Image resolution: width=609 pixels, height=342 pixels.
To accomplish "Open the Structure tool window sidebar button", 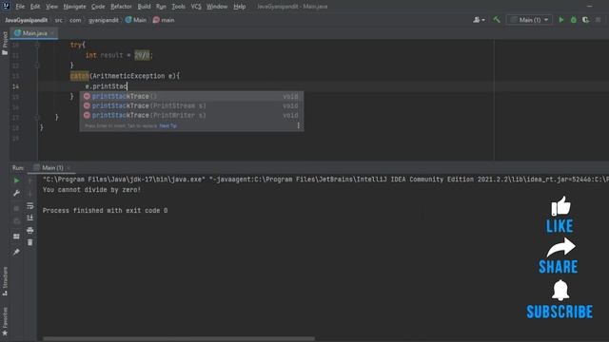I will pos(5,281).
